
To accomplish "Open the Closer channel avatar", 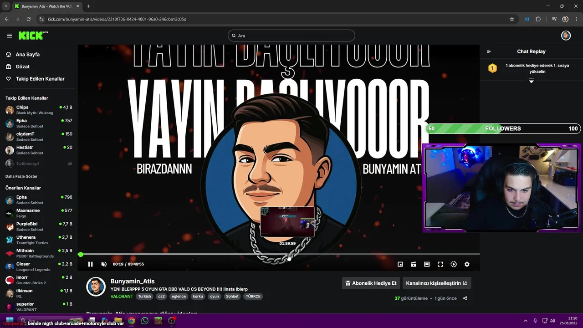I will point(10,266).
